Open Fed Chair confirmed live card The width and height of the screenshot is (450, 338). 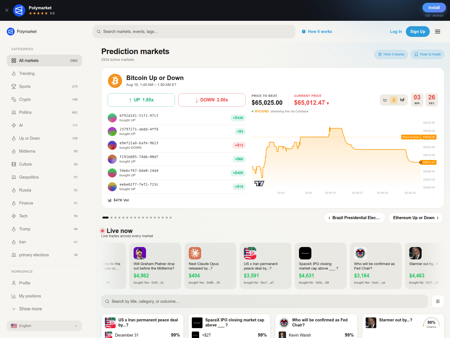pyautogui.click(x=376, y=266)
